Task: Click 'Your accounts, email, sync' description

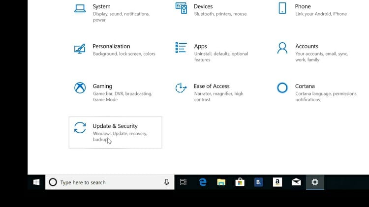Action: coord(321,57)
